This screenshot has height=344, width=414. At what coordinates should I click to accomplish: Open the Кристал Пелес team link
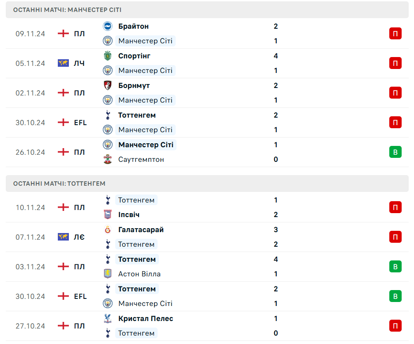click(146, 319)
